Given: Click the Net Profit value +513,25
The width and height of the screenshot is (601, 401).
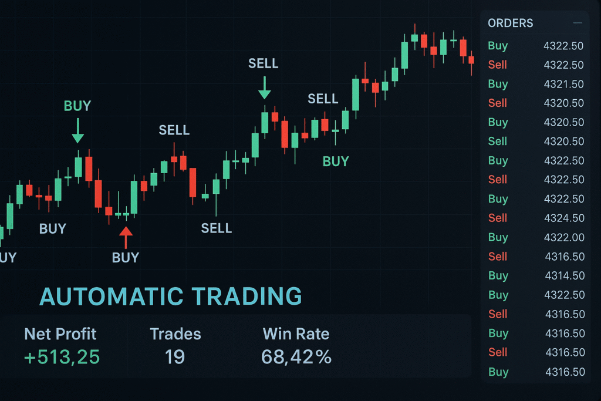Looking at the screenshot, I should click(62, 356).
